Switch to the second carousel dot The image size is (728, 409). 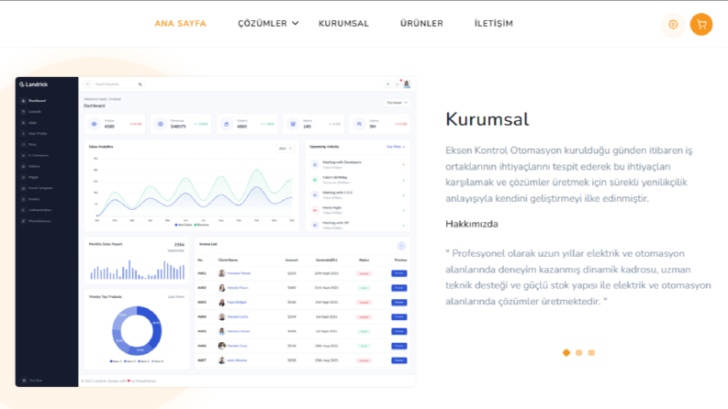click(x=579, y=353)
